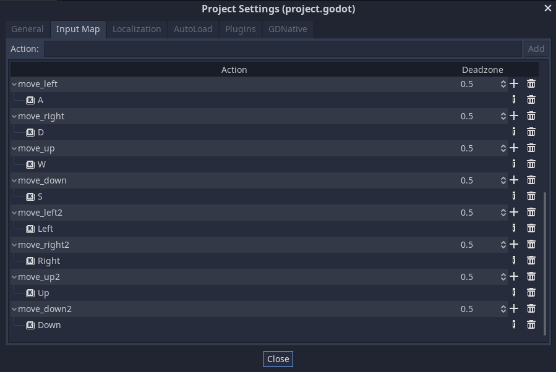
Task: Open the Localization tab
Action: [x=137, y=28]
